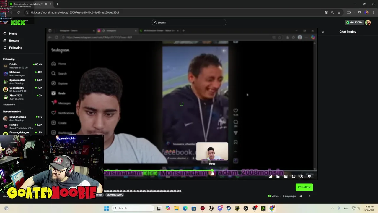The height and width of the screenshot is (213, 378).
Task: Open Following in Kick sidebar
Action: [13, 48]
